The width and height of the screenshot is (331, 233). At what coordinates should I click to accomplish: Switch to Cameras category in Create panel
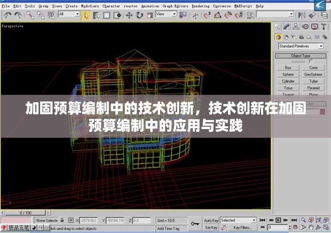[302, 37]
